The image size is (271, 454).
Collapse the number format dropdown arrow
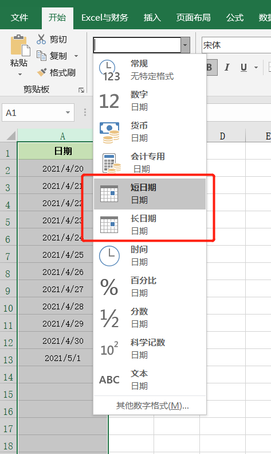(x=185, y=45)
